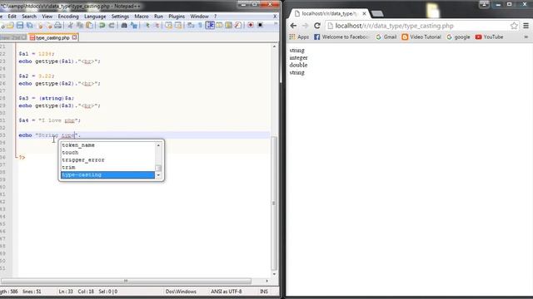Click autocomplete list scroll down arrow
Image resolution: width=533 pixels, height=299 pixels.
[x=158, y=175]
